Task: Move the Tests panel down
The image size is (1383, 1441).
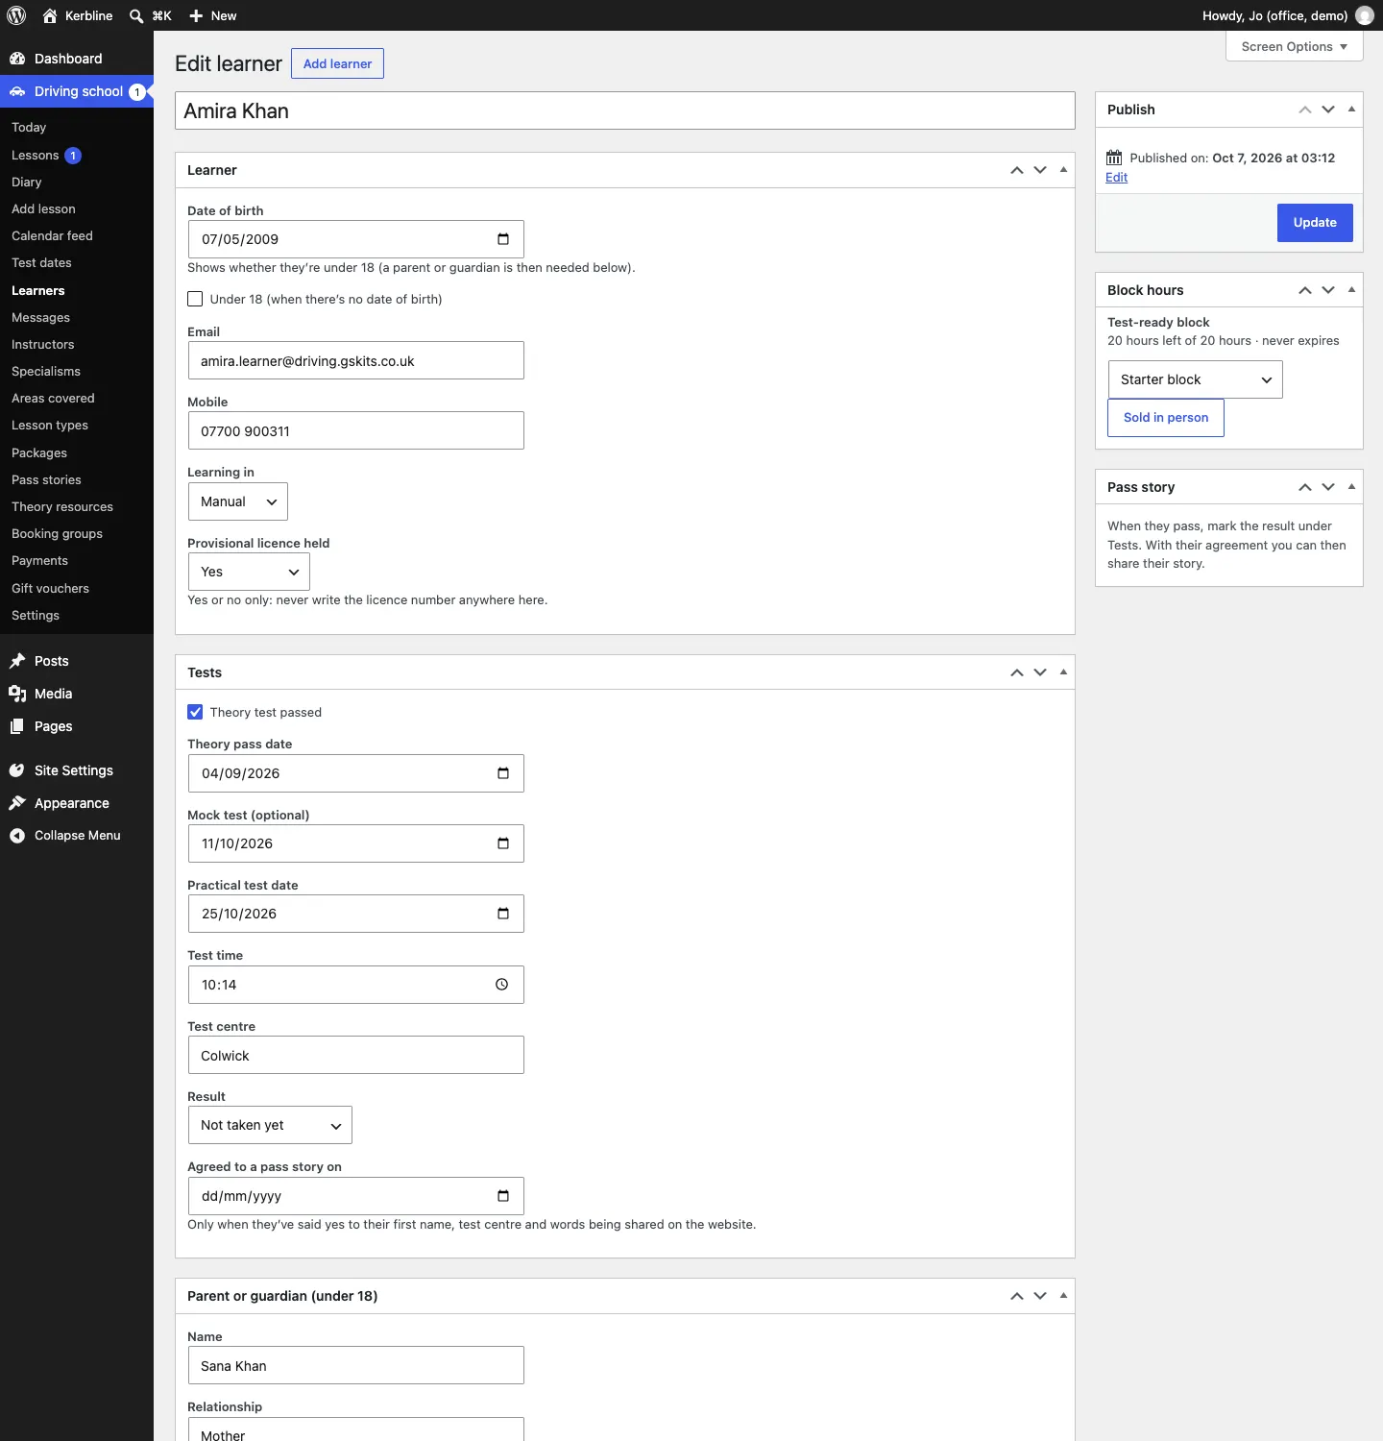Action: 1040,672
